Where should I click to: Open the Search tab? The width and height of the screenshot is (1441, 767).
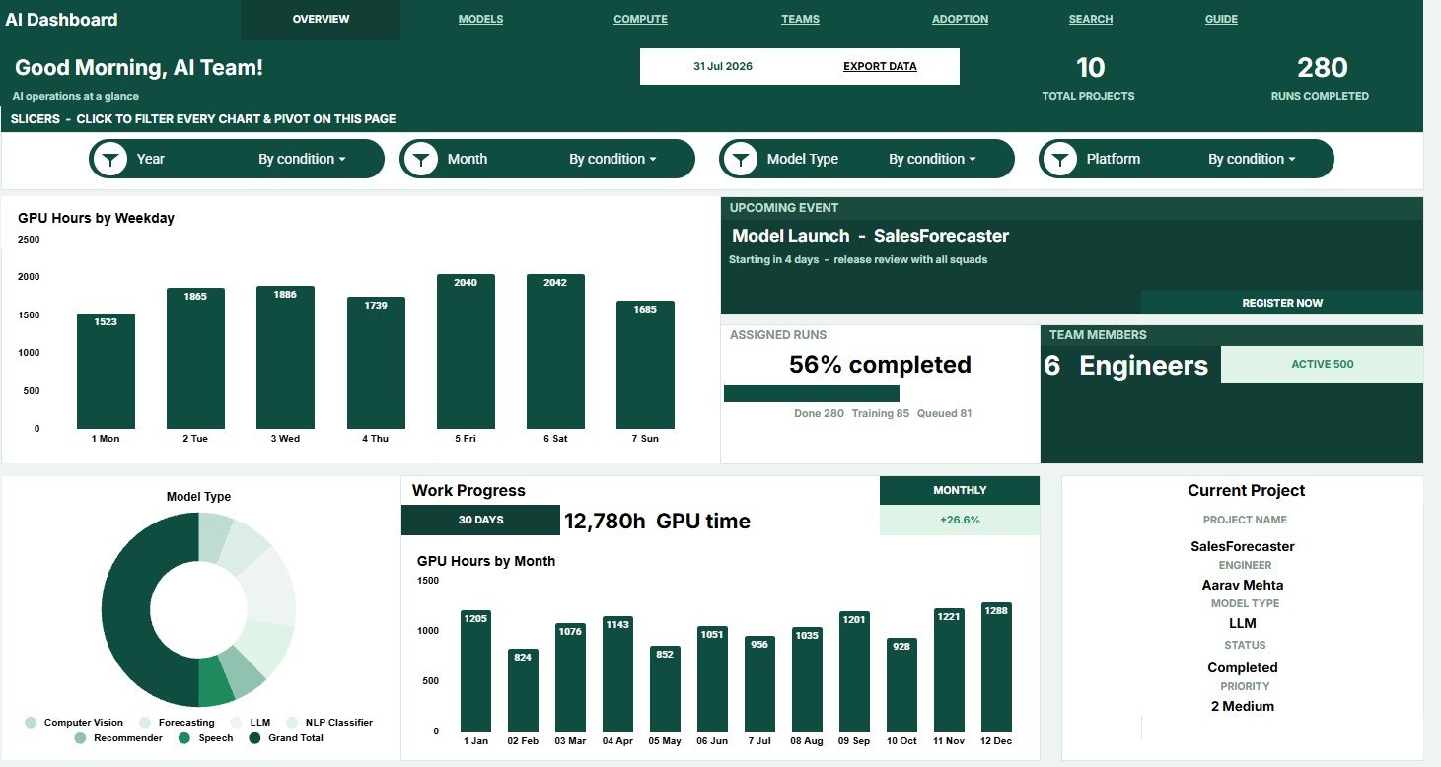pyautogui.click(x=1090, y=19)
